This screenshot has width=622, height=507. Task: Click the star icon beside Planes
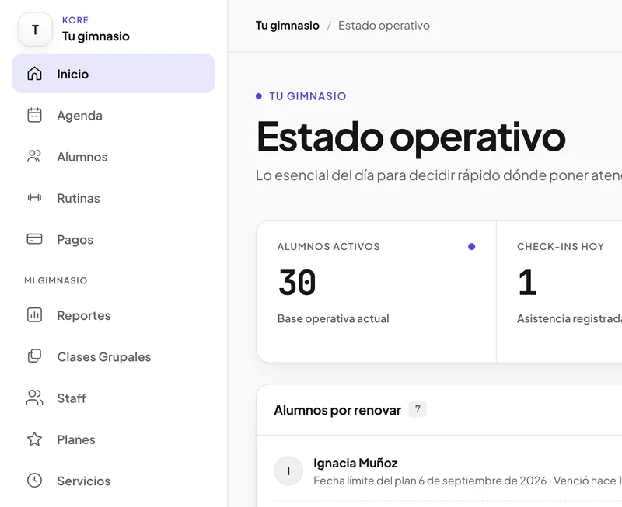pyautogui.click(x=34, y=439)
